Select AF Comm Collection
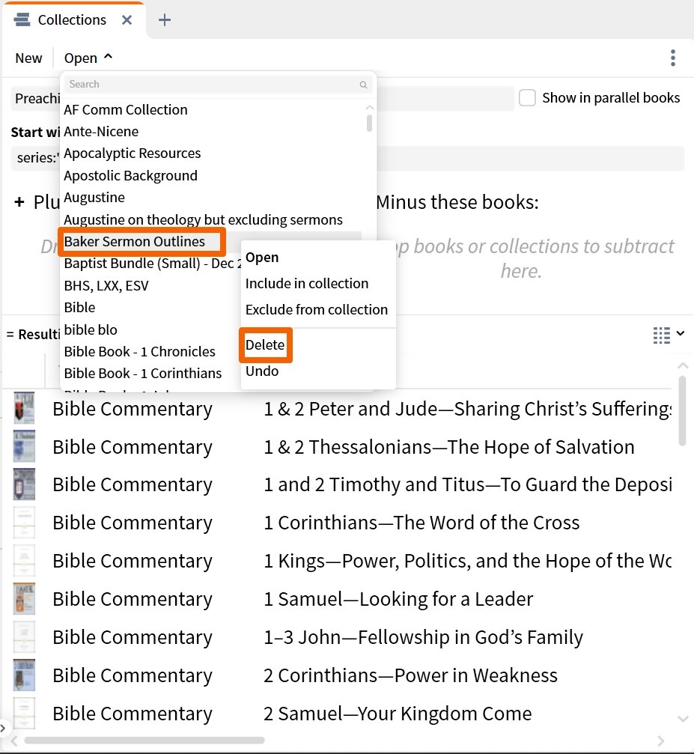This screenshot has width=694, height=754. tap(126, 109)
